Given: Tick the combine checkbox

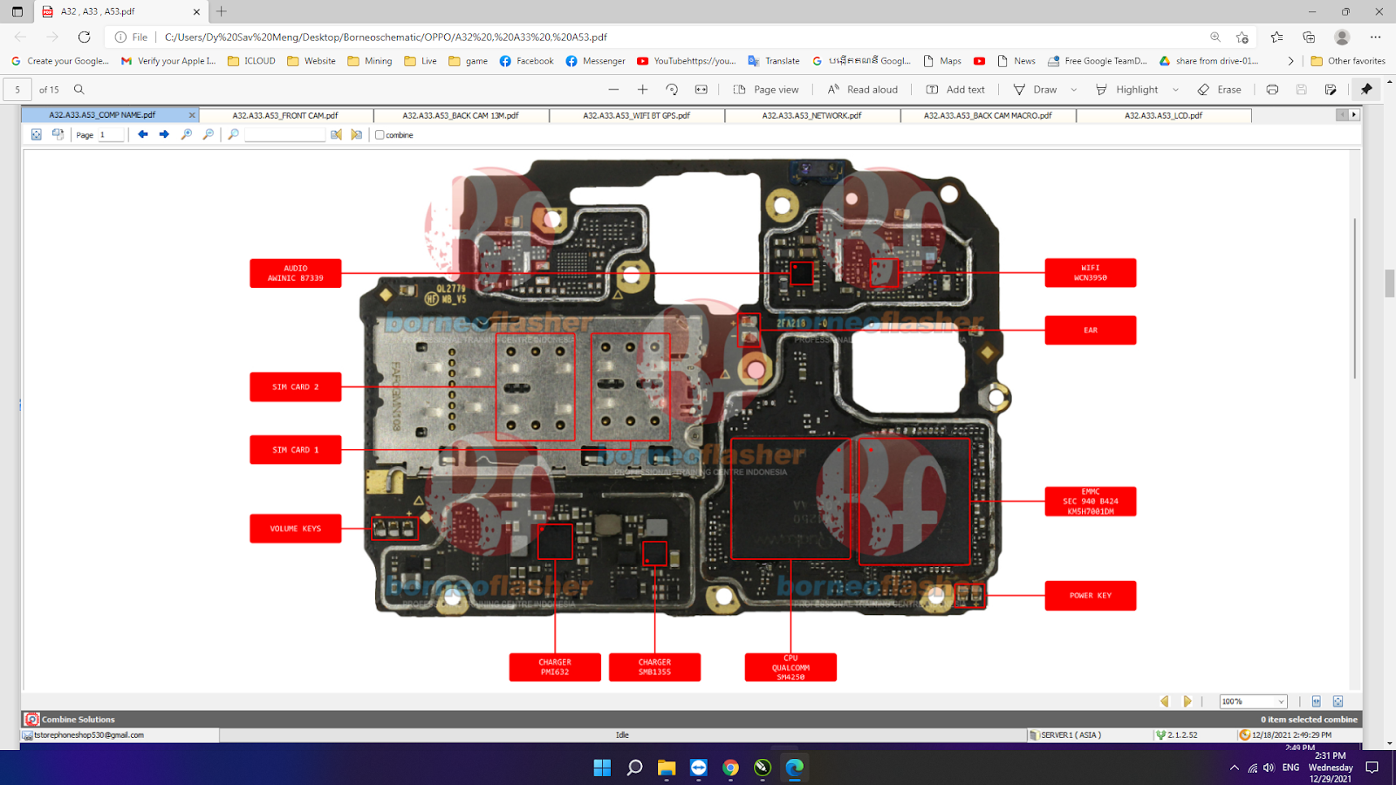Looking at the screenshot, I should (x=380, y=134).
